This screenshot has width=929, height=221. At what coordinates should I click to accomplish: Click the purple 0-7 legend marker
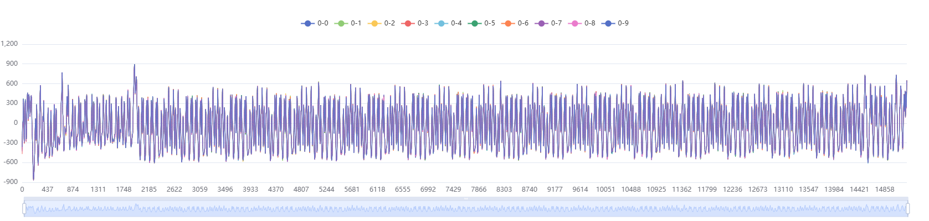coord(541,23)
